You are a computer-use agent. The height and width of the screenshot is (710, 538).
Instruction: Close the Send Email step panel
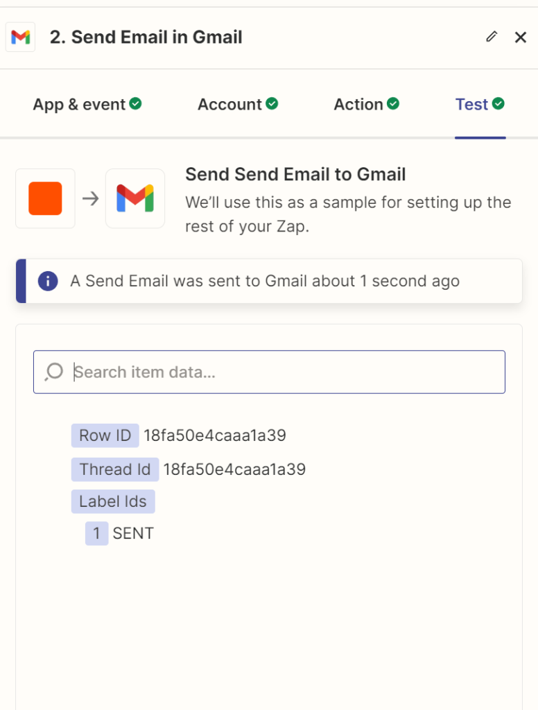pyautogui.click(x=521, y=37)
